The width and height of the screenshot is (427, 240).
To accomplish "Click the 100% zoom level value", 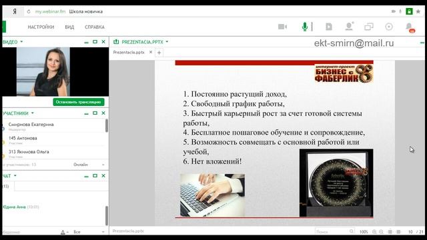I will pos(364,232).
